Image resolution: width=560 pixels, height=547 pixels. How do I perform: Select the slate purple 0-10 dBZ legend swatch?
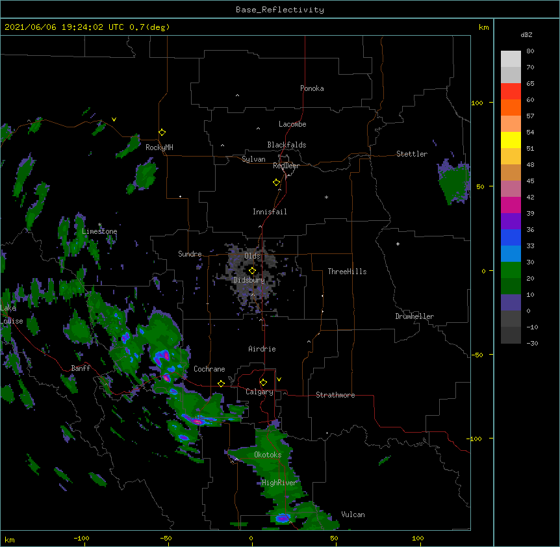click(511, 303)
